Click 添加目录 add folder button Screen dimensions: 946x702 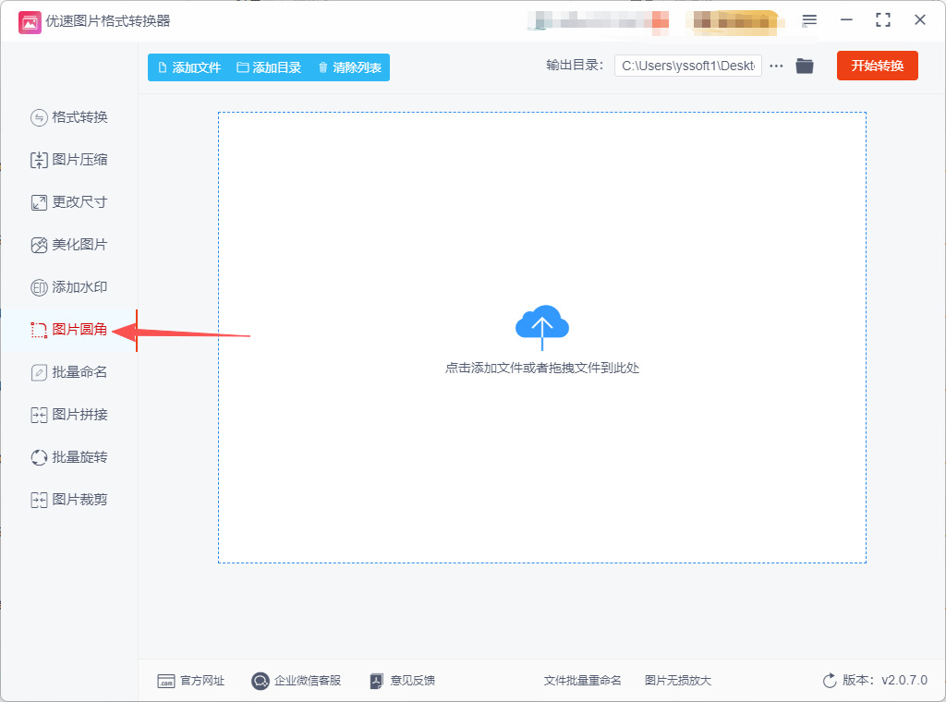(269, 67)
